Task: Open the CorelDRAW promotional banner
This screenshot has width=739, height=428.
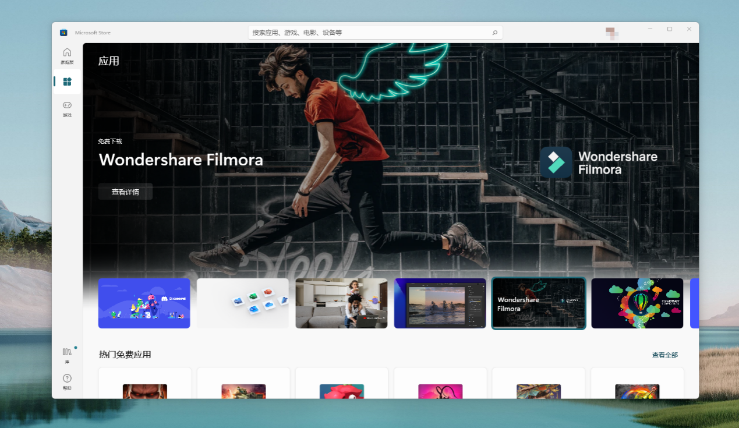Action: pos(637,303)
